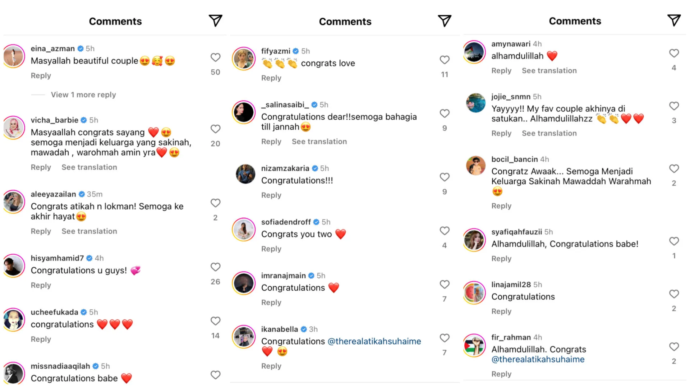The height and width of the screenshot is (388, 690).
Task: Tap heart on ikanabella's comment
Action: [x=445, y=338]
